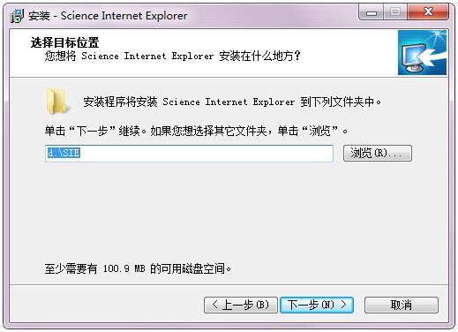Continue with 下一步(N) button

pos(317,305)
